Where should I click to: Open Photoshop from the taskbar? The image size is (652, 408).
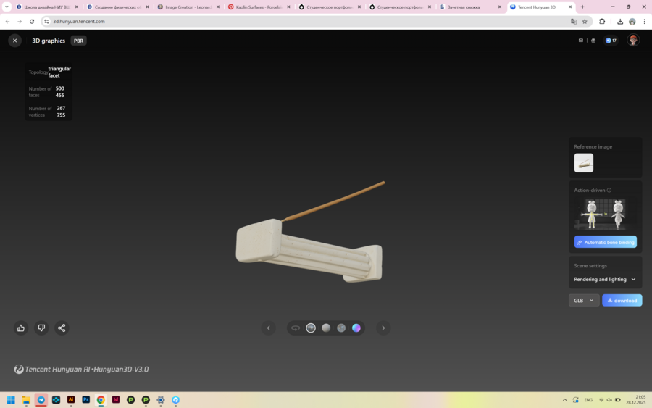(85, 399)
